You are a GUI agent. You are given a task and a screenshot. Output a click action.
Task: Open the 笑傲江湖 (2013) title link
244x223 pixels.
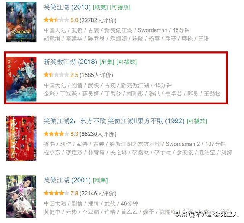[x=67, y=7]
